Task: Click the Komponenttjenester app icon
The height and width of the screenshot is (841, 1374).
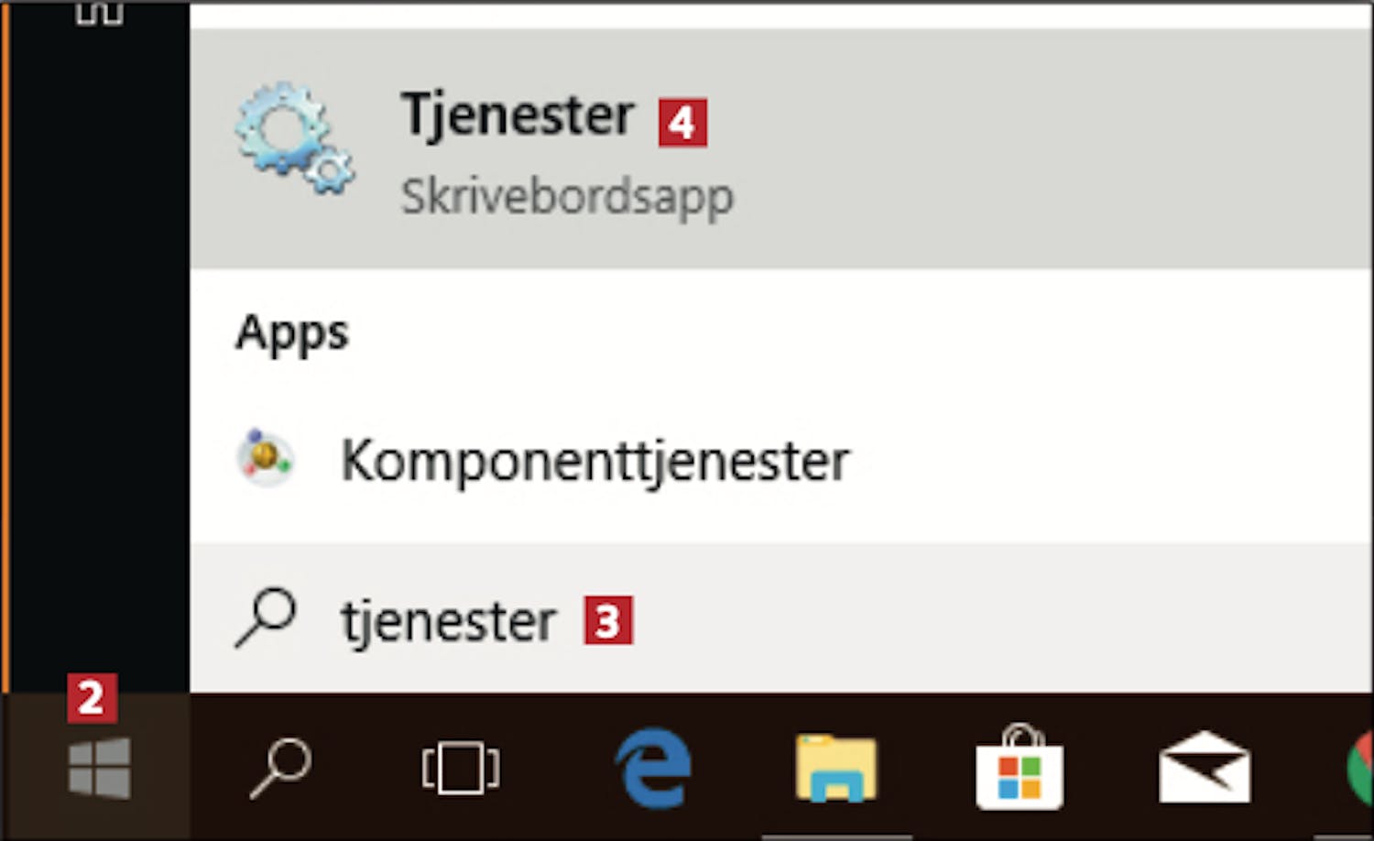Action: [x=266, y=456]
